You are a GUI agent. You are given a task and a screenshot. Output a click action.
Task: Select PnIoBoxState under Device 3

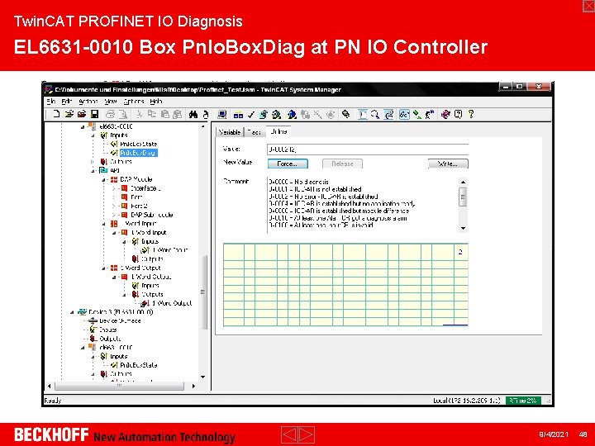point(139,365)
